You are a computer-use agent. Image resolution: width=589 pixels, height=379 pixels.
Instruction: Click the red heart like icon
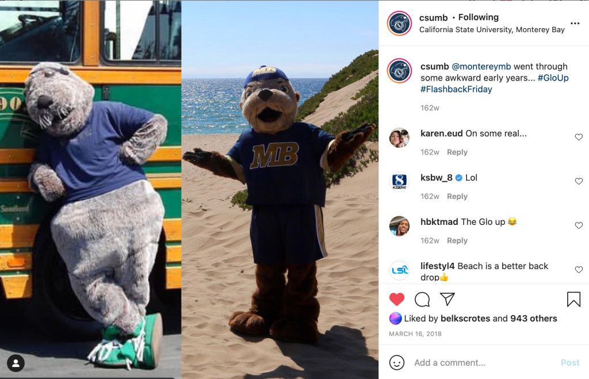tap(397, 299)
